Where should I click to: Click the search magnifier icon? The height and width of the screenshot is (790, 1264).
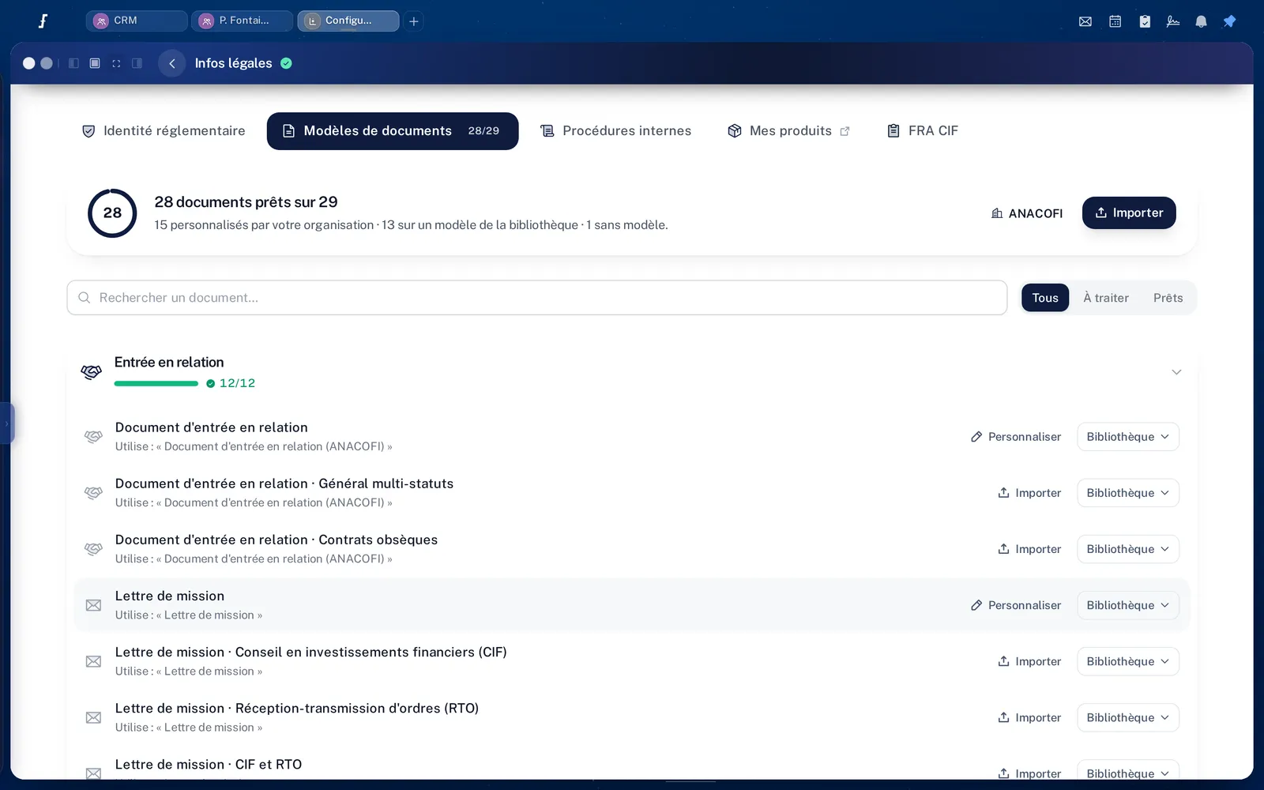click(85, 298)
